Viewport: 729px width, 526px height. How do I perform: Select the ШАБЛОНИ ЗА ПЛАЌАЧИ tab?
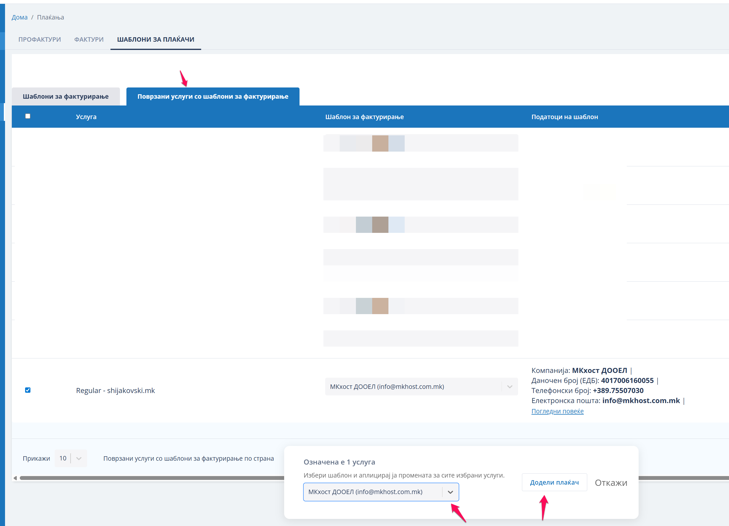pos(156,39)
